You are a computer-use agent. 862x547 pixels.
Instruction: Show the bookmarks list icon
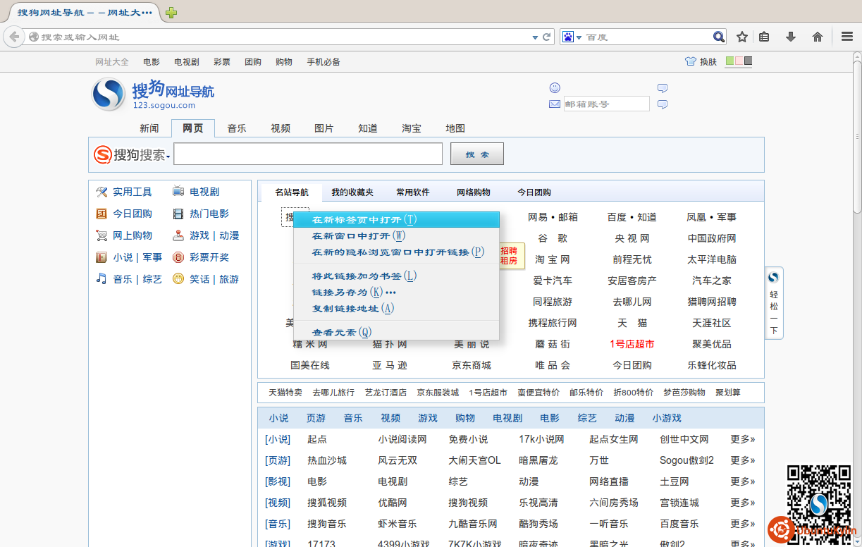(764, 37)
